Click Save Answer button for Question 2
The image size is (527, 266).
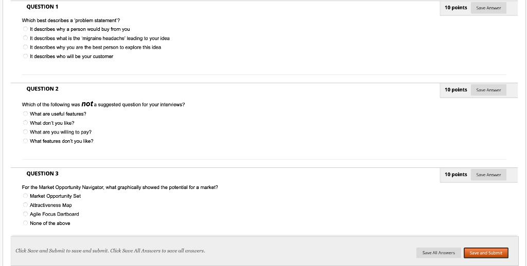pos(488,90)
